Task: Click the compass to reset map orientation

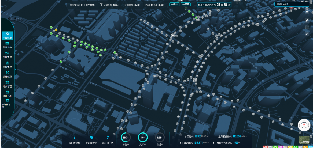Action: (x=304, y=125)
